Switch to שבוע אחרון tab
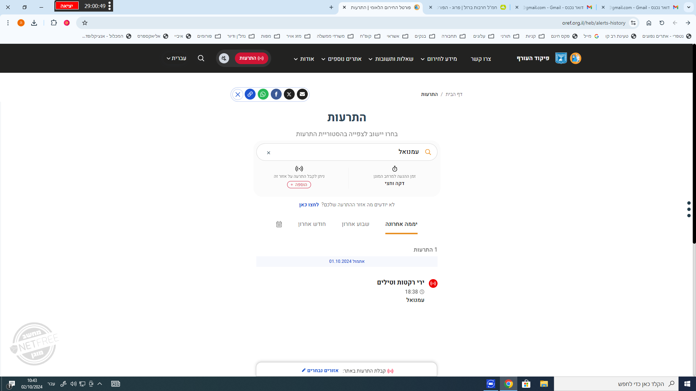 click(x=355, y=224)
